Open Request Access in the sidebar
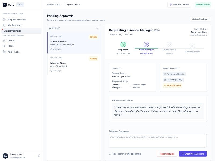The height and width of the screenshot is (161, 215). [16, 20]
